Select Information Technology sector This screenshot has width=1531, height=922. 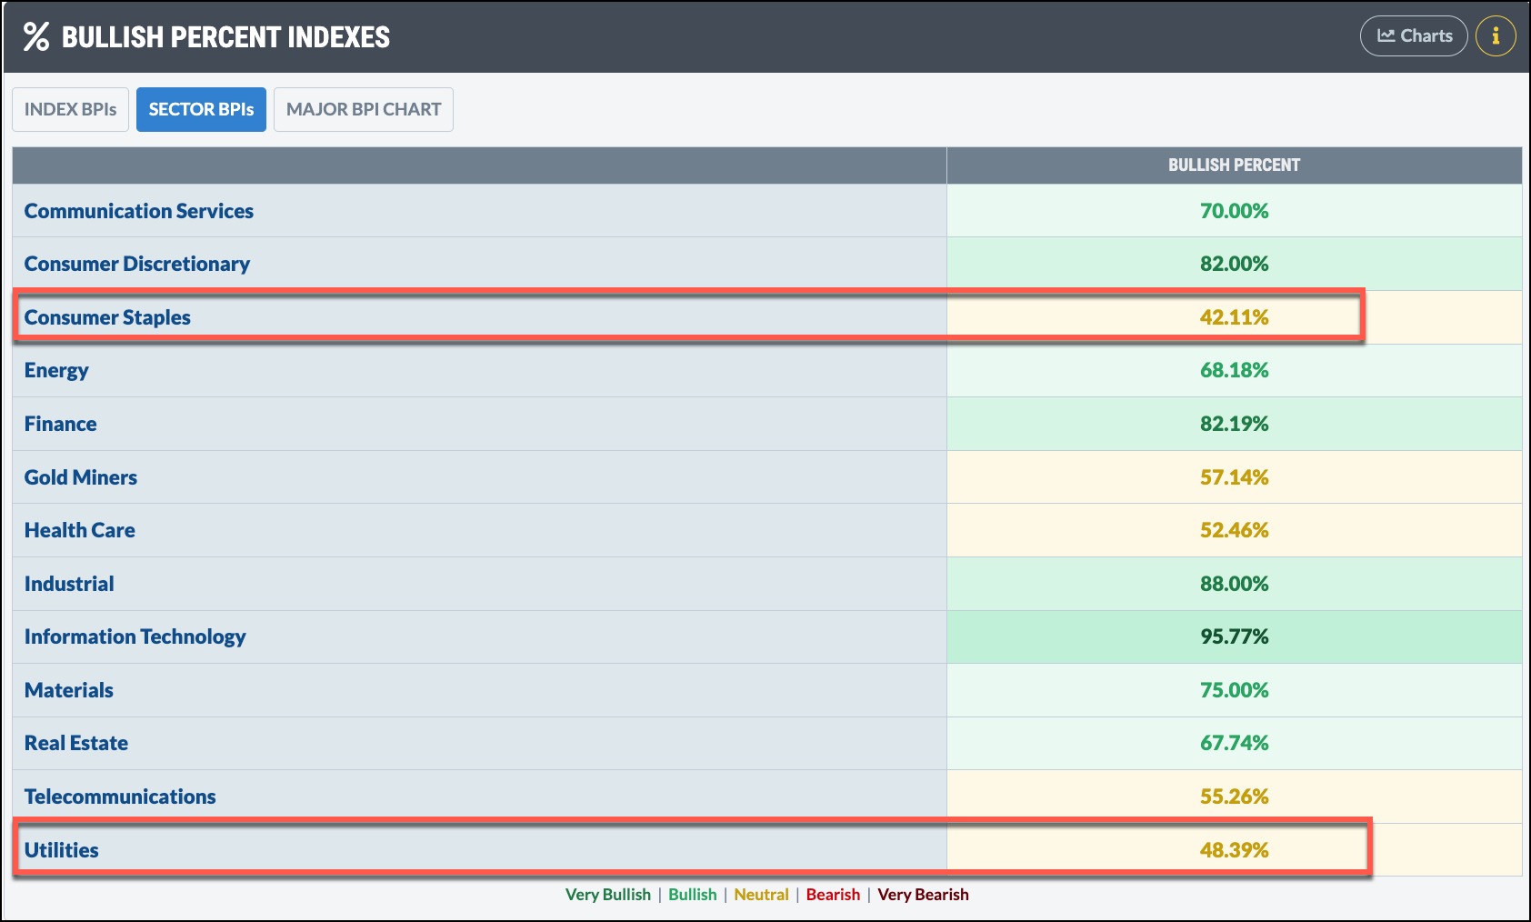(135, 636)
